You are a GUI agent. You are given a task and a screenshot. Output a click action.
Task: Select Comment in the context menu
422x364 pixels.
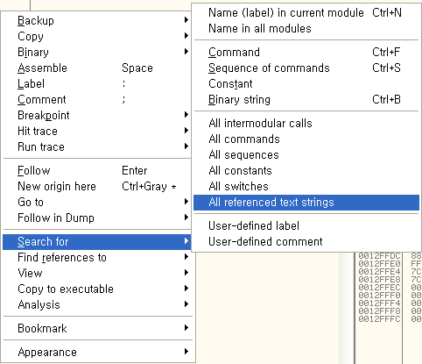(x=97, y=99)
